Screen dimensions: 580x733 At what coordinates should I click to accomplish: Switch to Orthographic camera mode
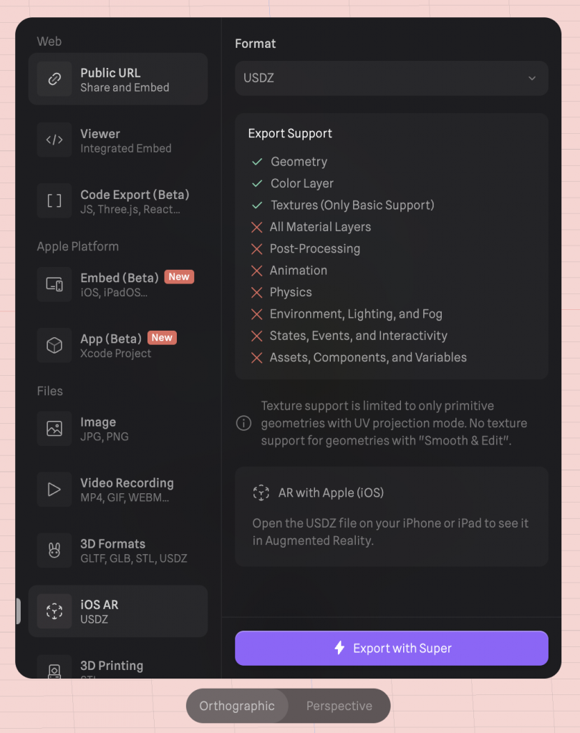point(237,706)
